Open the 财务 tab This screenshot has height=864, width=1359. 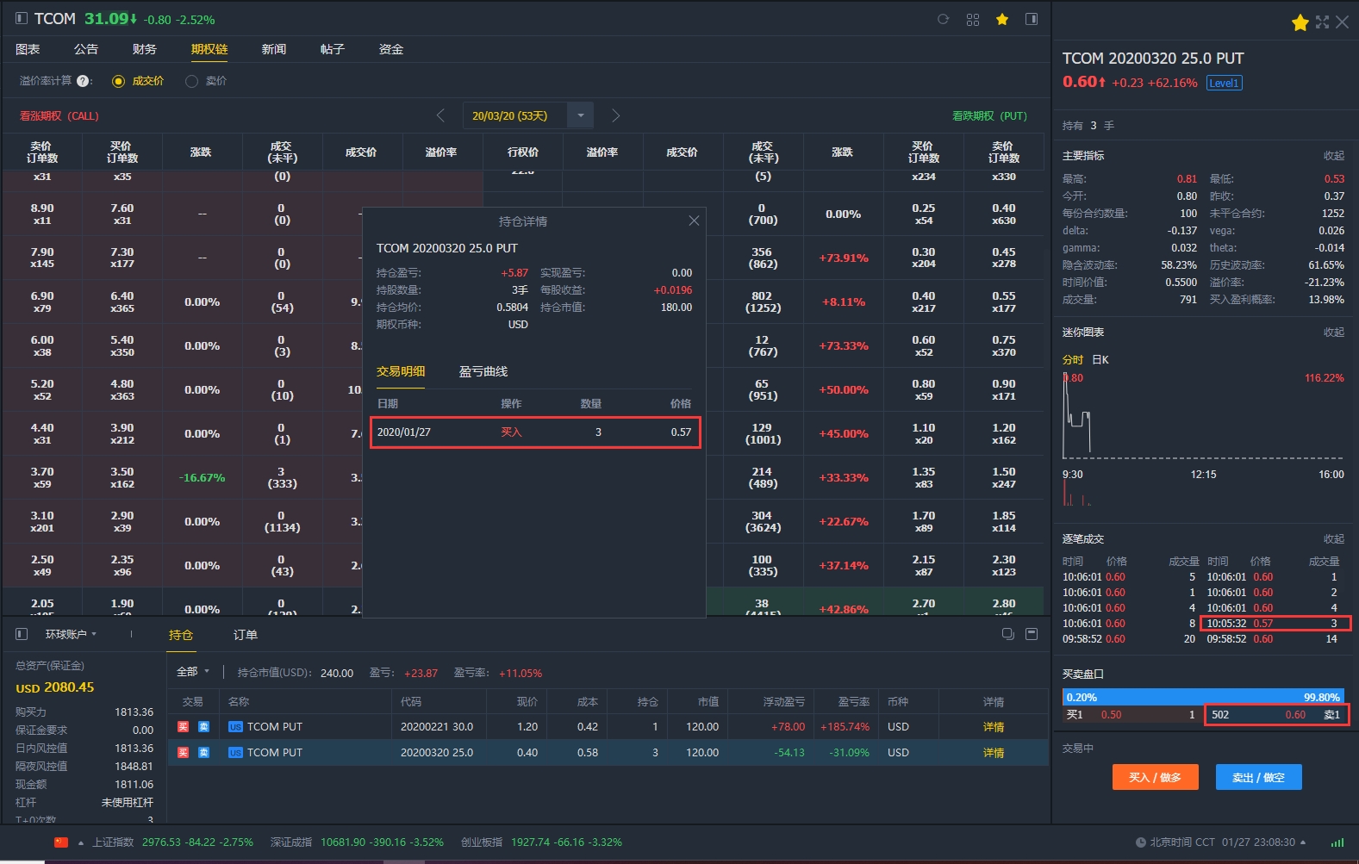pyautogui.click(x=145, y=49)
